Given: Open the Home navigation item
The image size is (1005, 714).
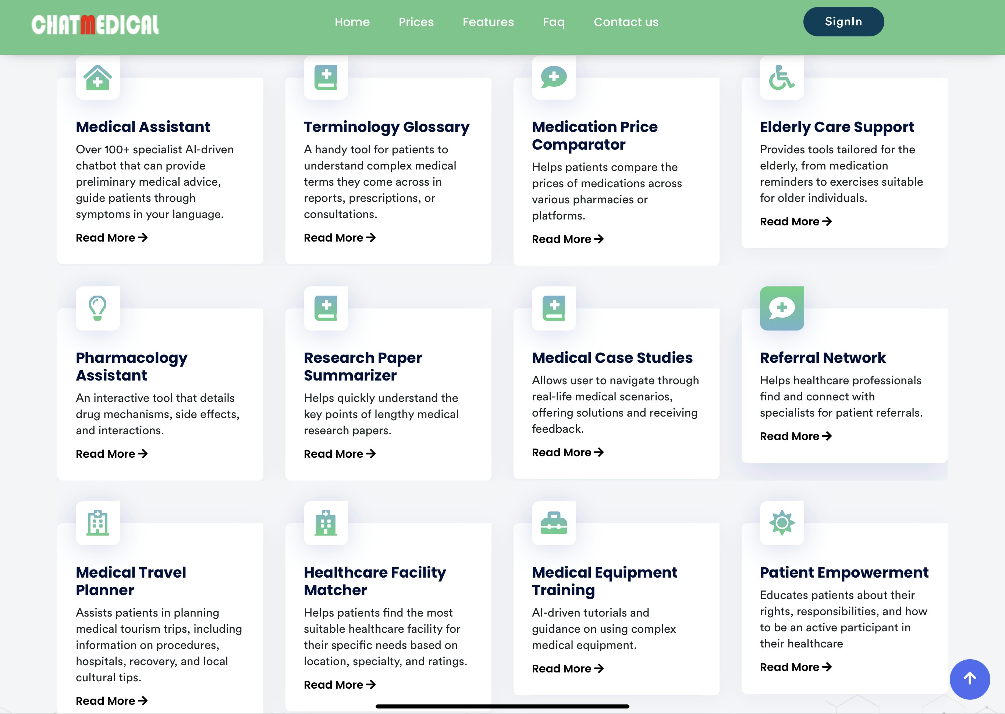Looking at the screenshot, I should click(352, 22).
